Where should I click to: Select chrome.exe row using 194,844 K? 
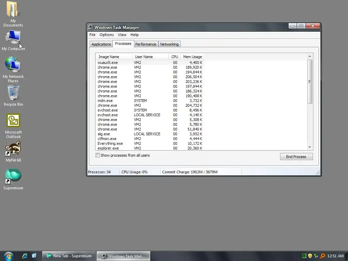tap(150, 72)
